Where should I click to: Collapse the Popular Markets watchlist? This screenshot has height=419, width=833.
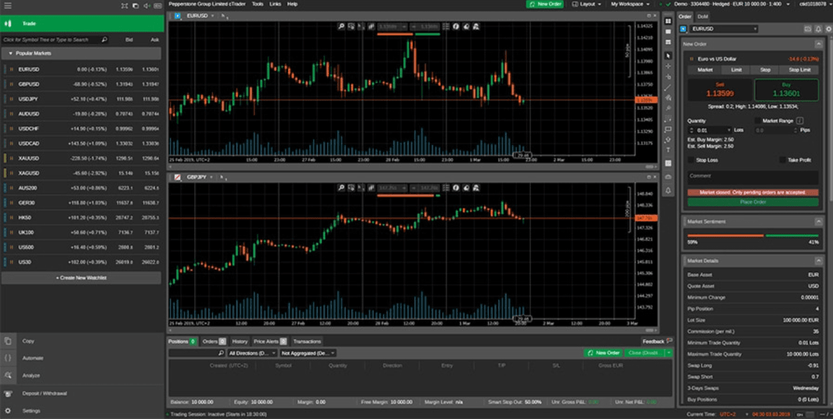point(10,53)
